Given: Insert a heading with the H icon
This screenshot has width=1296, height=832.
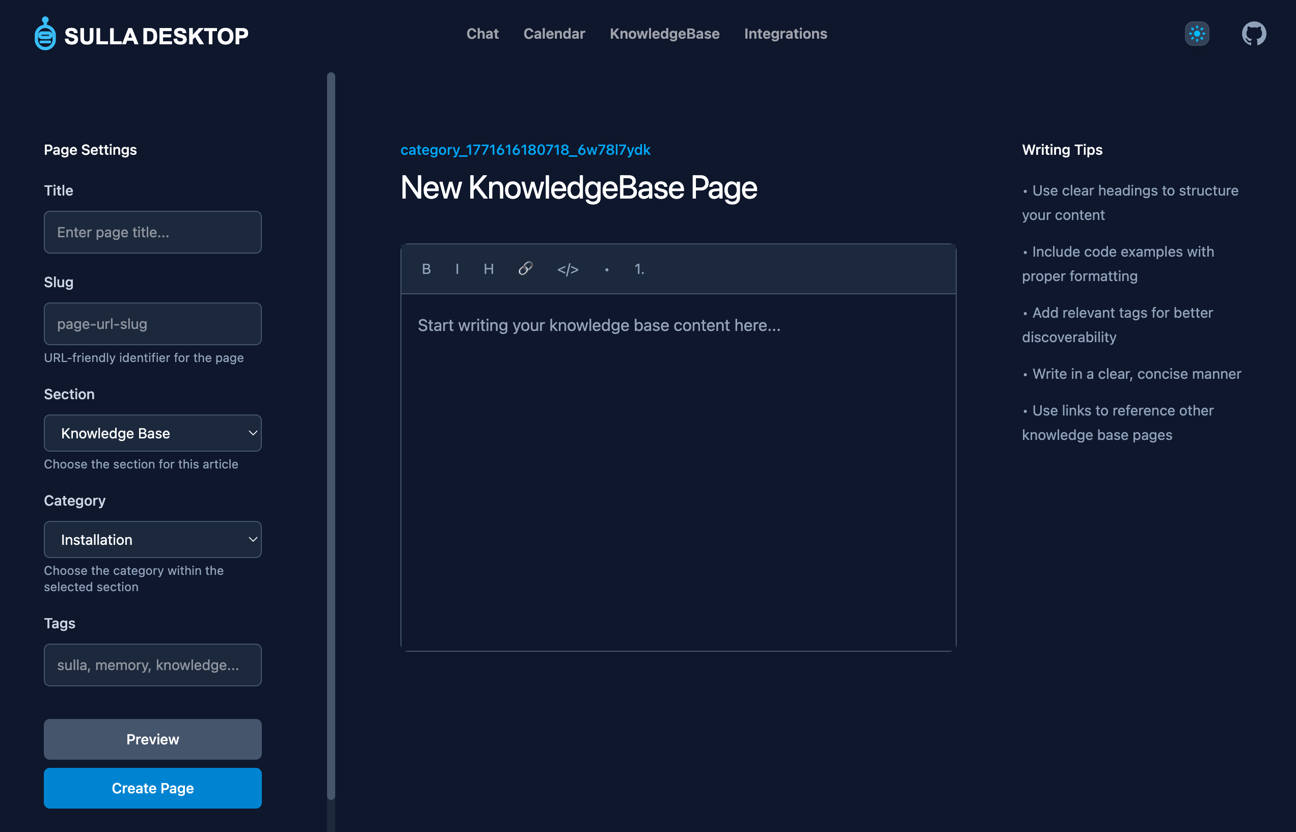Looking at the screenshot, I should (489, 268).
